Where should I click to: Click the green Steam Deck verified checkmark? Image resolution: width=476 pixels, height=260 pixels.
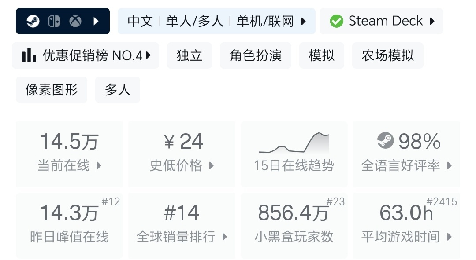pos(336,21)
